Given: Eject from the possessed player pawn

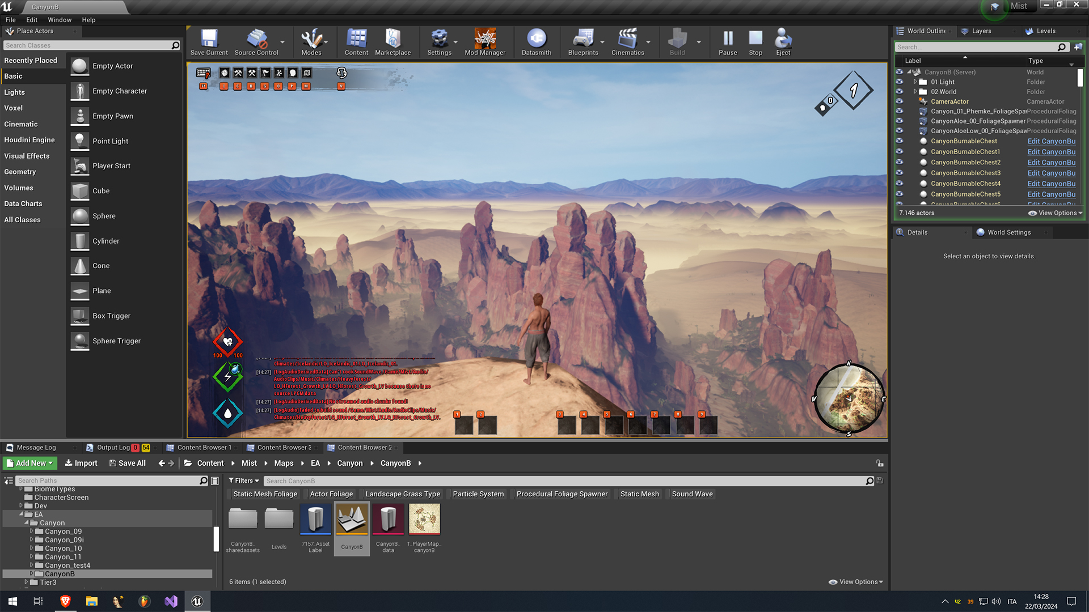Looking at the screenshot, I should click(x=783, y=41).
